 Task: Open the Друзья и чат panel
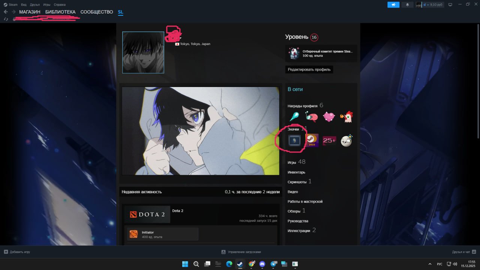[464, 252]
